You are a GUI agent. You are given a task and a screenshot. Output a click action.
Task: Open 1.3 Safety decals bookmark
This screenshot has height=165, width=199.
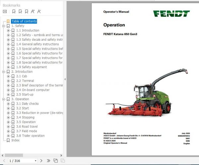pyautogui.click(x=39, y=40)
